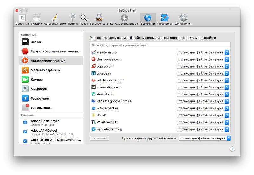Click the translate.google.com.ua favicon
The image size is (254, 175).
93,101
